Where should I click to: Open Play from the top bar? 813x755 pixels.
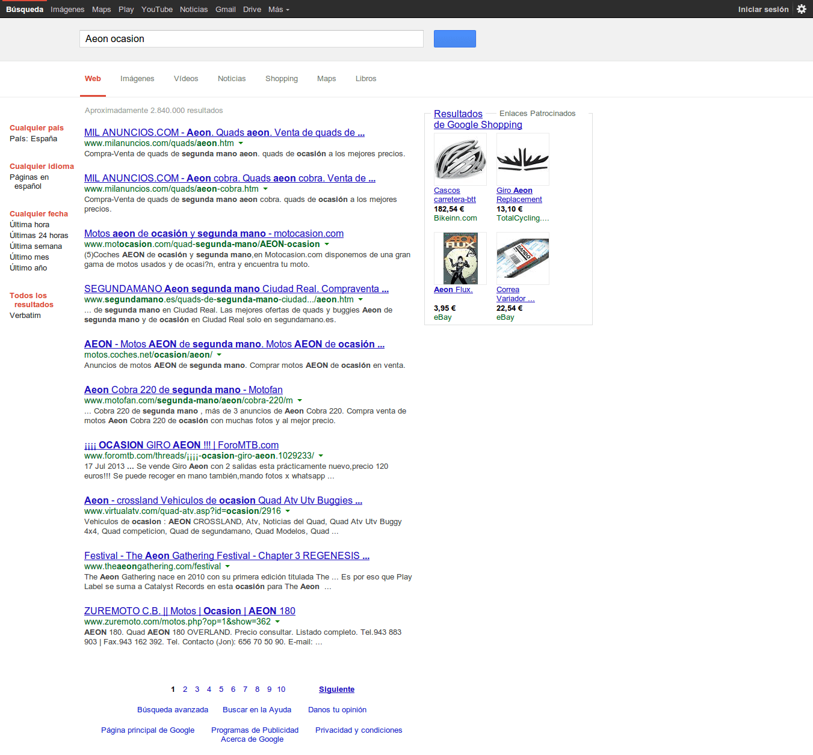pos(126,9)
